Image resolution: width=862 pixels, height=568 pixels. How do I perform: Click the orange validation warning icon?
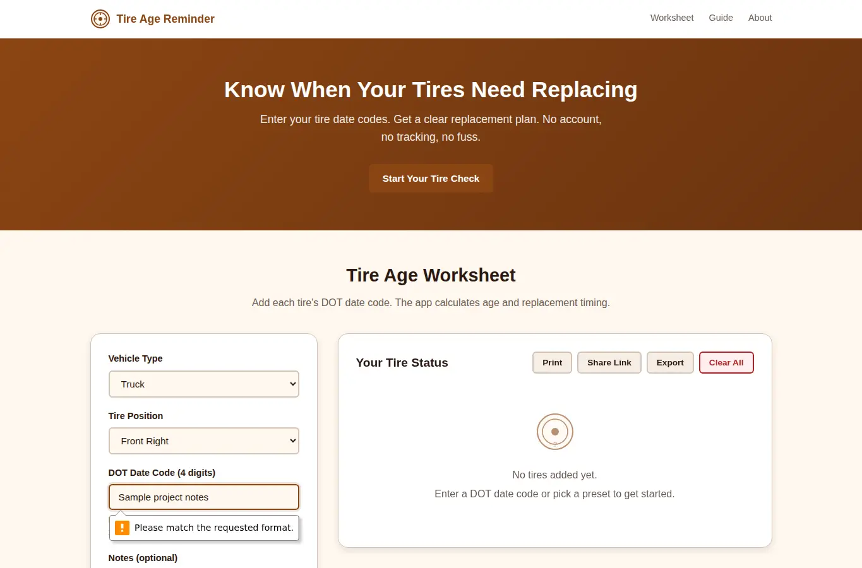click(122, 528)
